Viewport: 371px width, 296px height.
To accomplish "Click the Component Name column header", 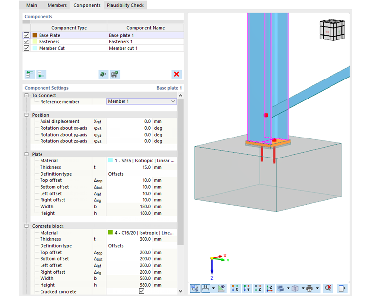I will (145, 28).
